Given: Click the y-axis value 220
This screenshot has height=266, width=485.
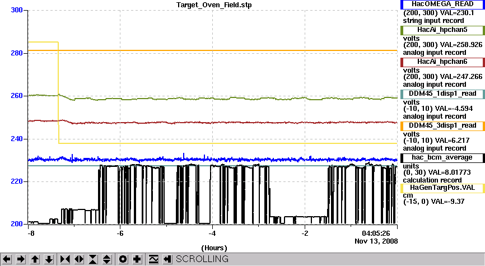Looking at the screenshot, I should [x=17, y=181].
